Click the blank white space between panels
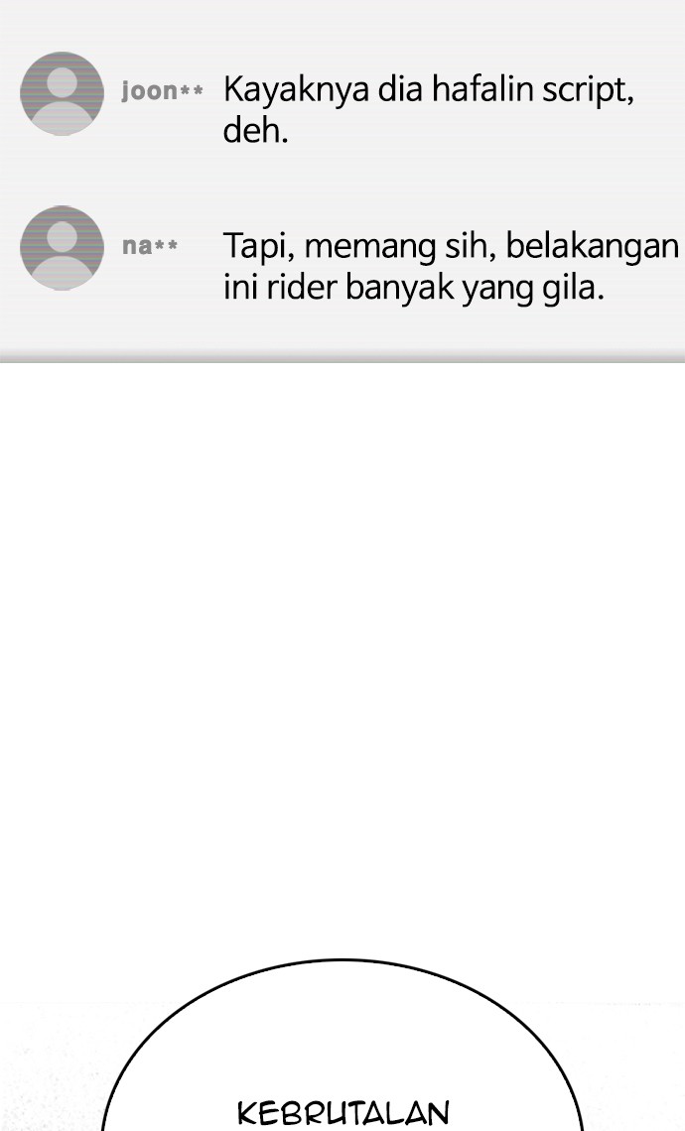Image resolution: width=685 pixels, height=1131 pixels. pos(342,649)
